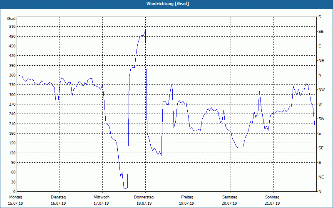This screenshot has width=333, height=208.
Task: Select the "Mittwoch" day label
Action: coord(102,197)
